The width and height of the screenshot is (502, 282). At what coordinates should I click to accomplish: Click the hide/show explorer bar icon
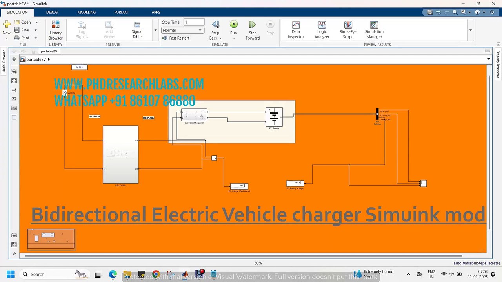pos(14,59)
